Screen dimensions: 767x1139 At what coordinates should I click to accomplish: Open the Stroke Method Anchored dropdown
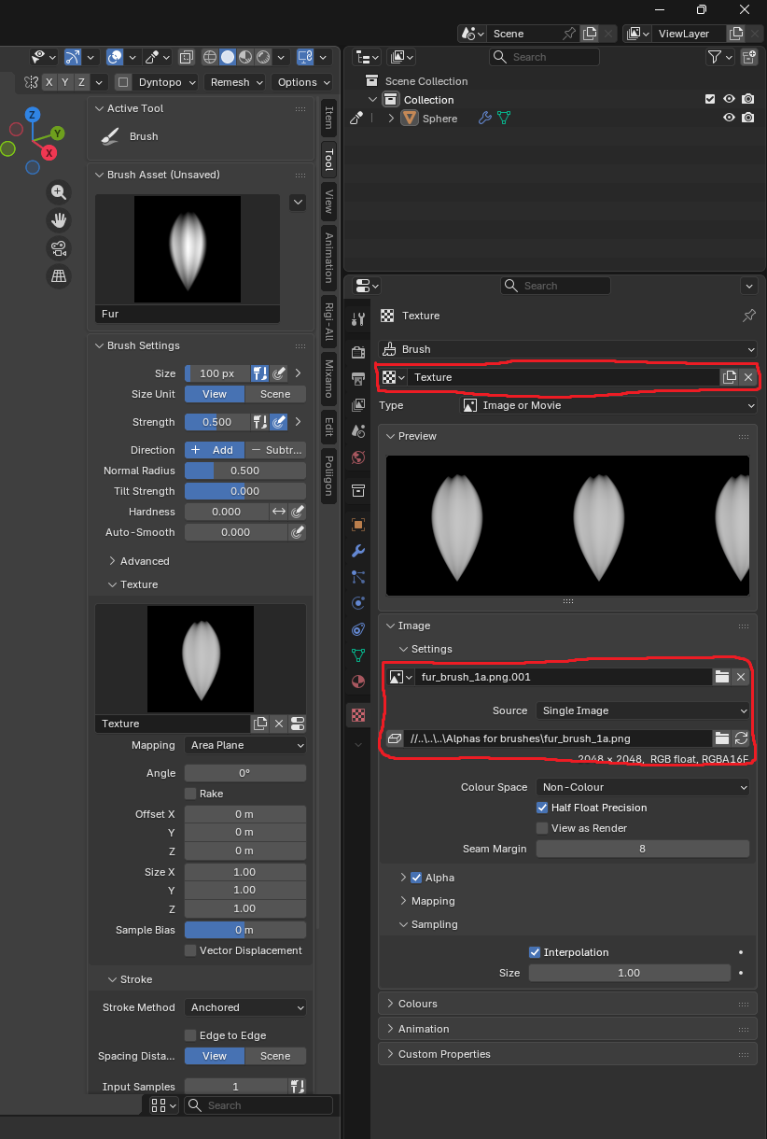(x=245, y=1007)
